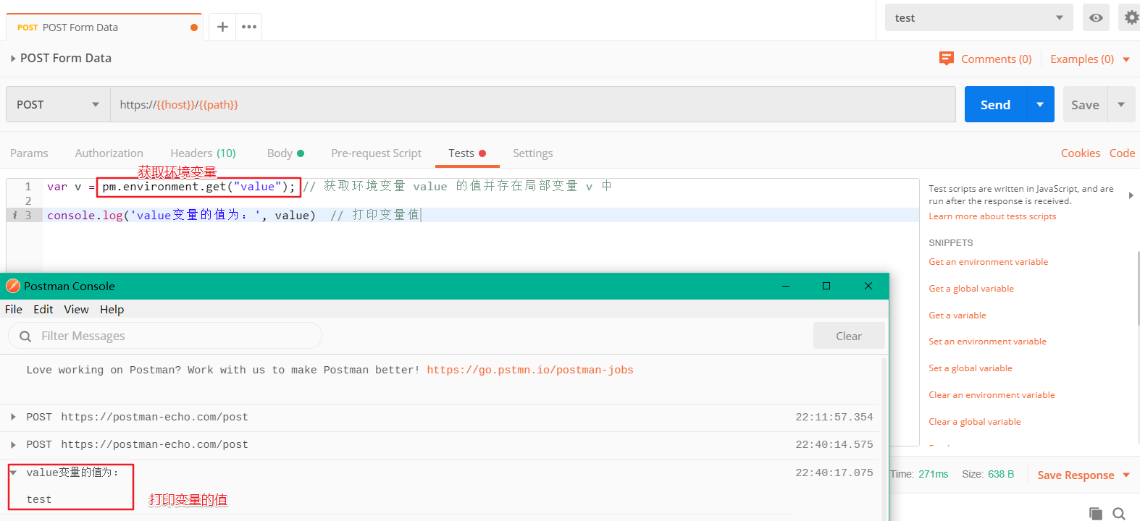Image resolution: width=1140 pixels, height=521 pixels.
Task: Search the response with magnifier icon
Action: click(x=1119, y=513)
